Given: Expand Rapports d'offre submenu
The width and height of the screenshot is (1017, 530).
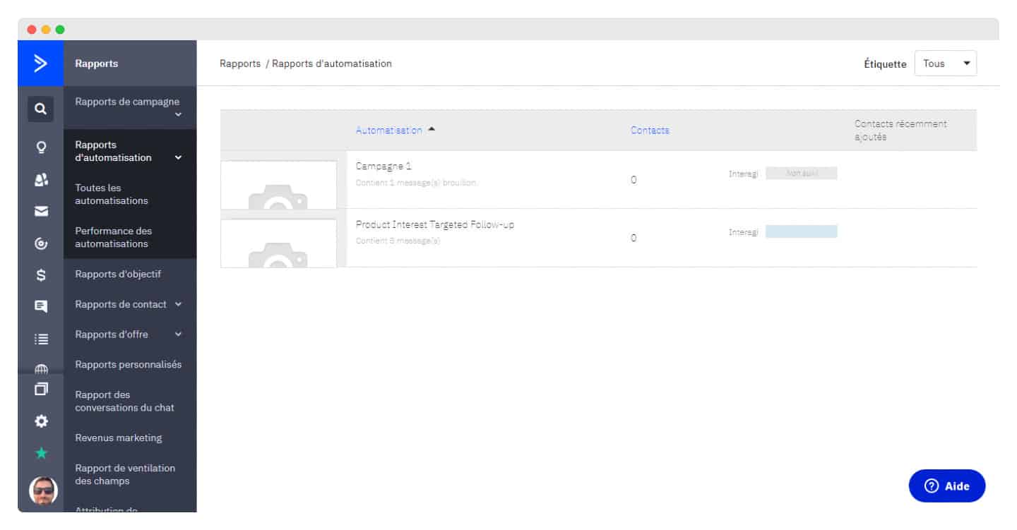Looking at the screenshot, I should coord(130,335).
